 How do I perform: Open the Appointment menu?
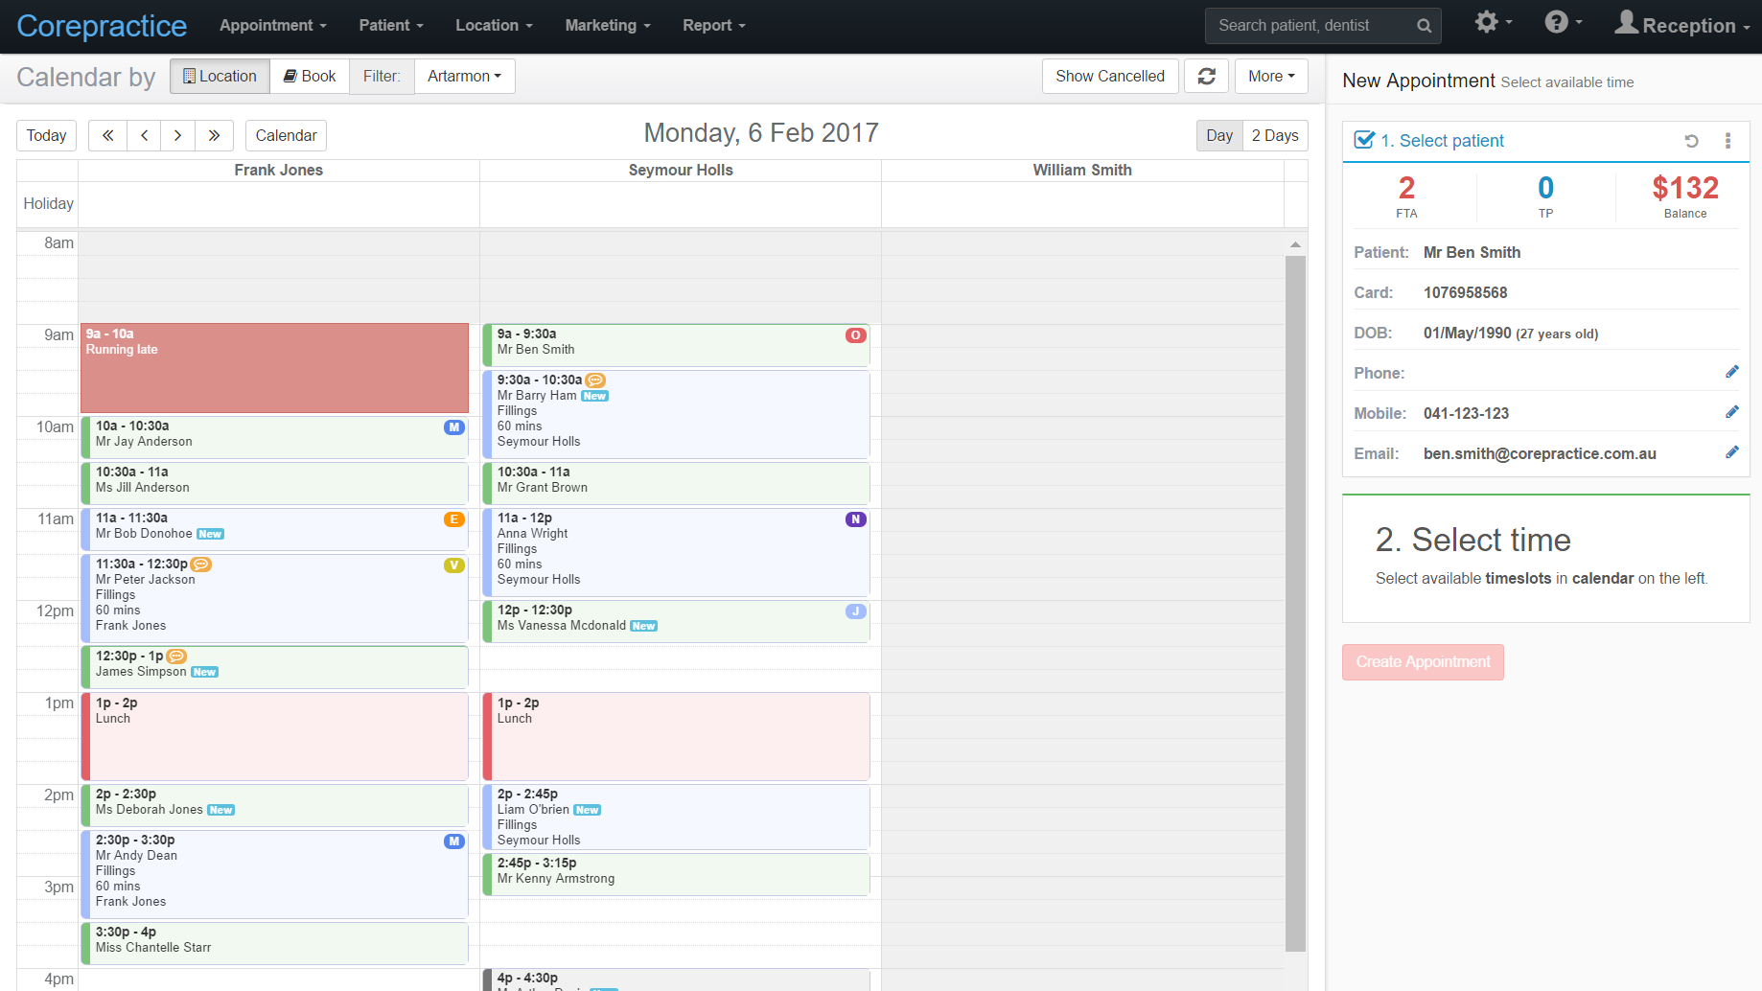coord(272,25)
